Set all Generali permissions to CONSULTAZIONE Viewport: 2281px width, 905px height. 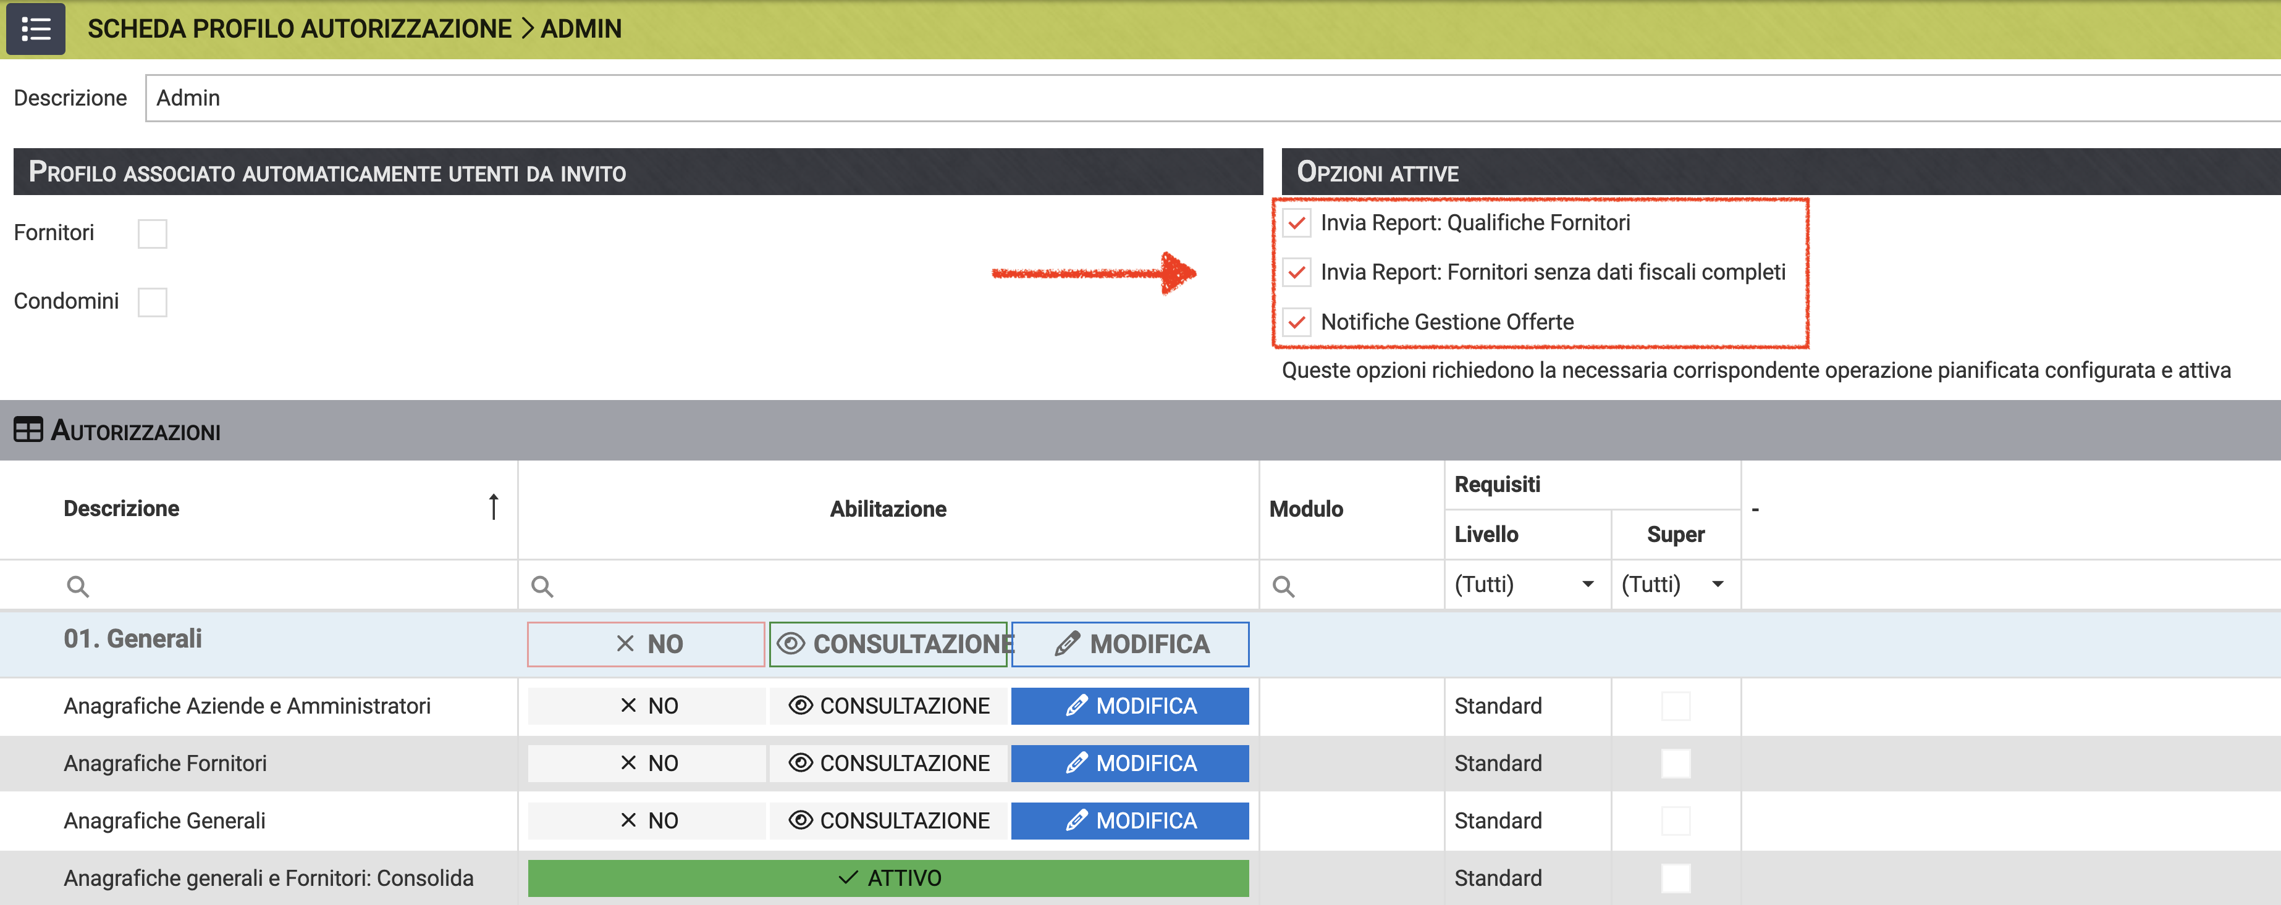coord(888,644)
